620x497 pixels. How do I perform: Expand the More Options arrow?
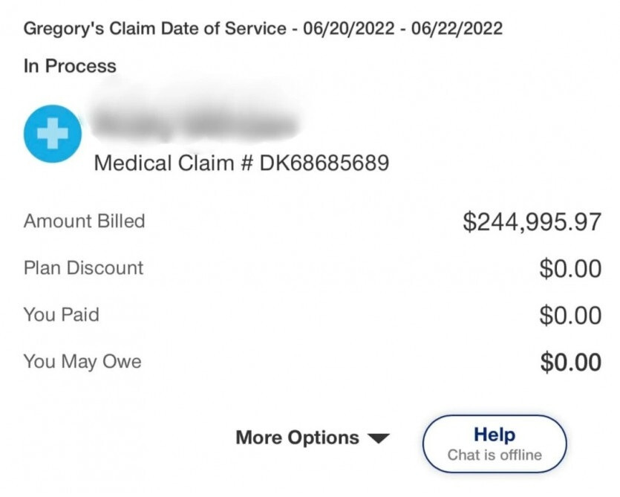[x=379, y=438]
